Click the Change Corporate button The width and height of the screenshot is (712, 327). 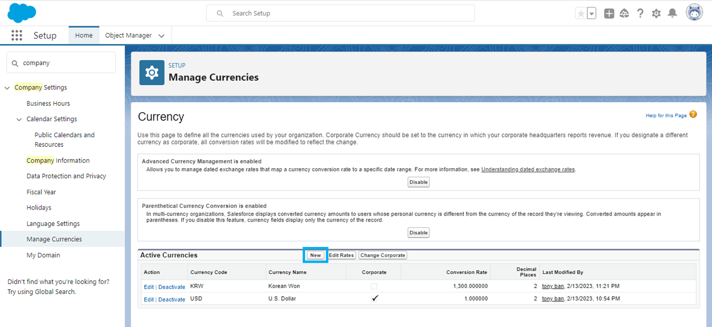click(x=382, y=255)
